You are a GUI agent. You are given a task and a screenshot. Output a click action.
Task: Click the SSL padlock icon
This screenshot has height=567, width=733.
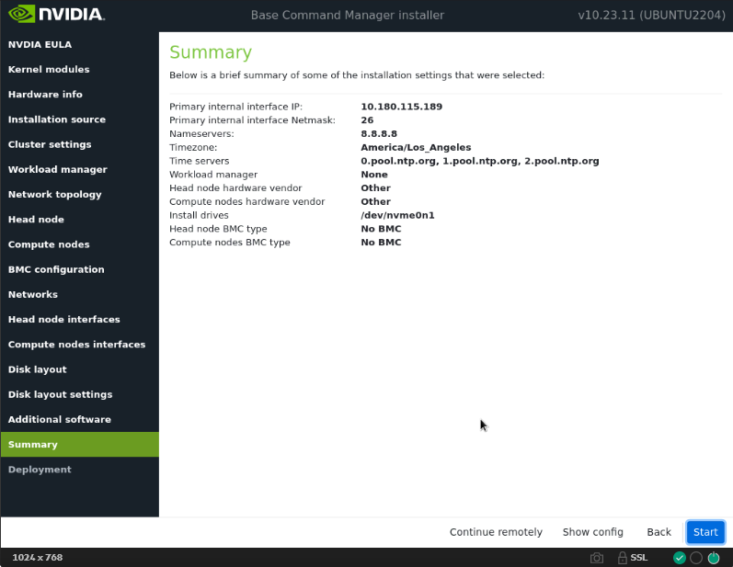tap(623, 558)
